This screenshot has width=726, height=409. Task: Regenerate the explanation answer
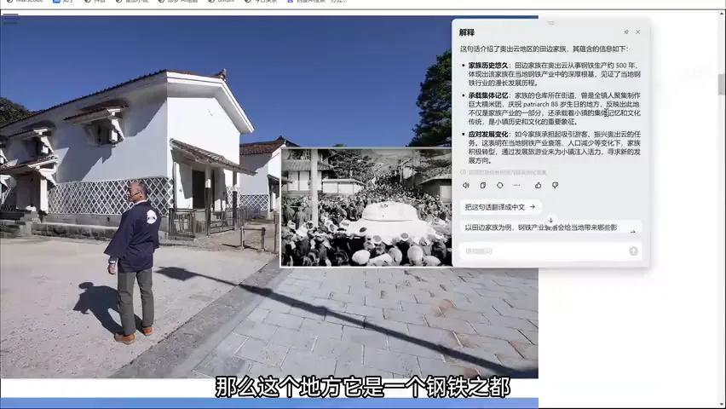(499, 185)
